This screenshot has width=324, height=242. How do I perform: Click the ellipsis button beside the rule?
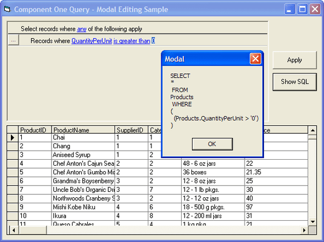(x=14, y=41)
